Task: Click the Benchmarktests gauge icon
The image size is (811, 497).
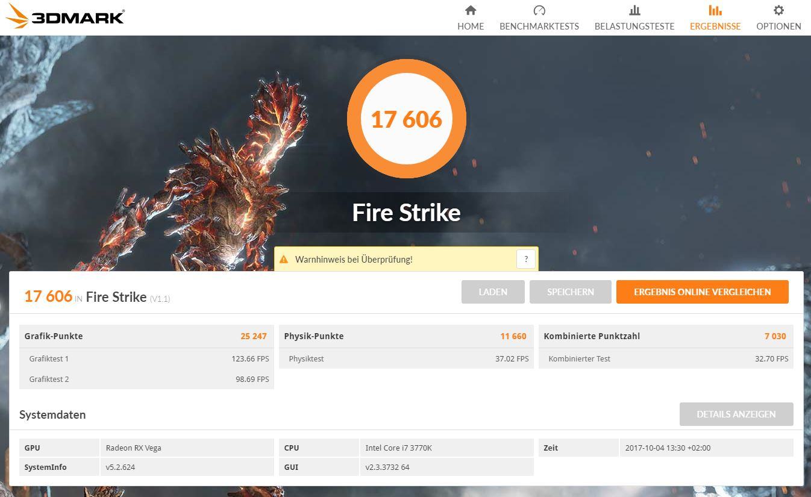Action: click(x=539, y=10)
